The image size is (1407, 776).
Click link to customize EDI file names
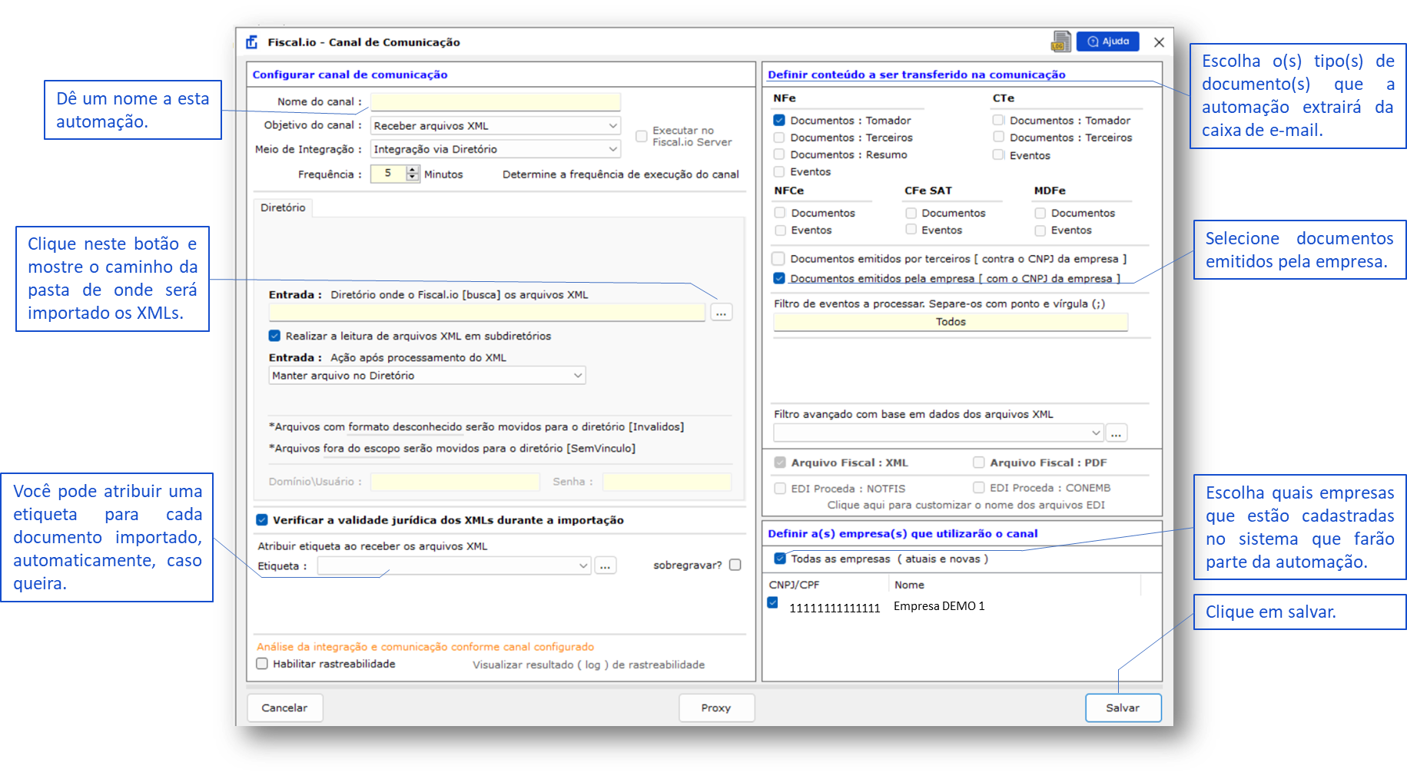pyautogui.click(x=966, y=505)
